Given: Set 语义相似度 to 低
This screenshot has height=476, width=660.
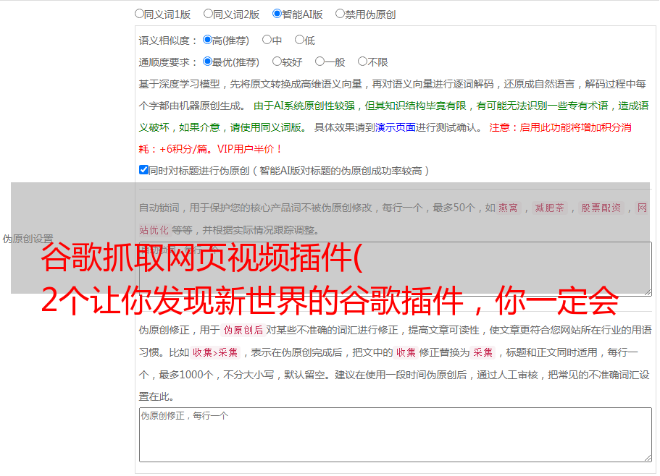Looking at the screenshot, I should coord(299,40).
